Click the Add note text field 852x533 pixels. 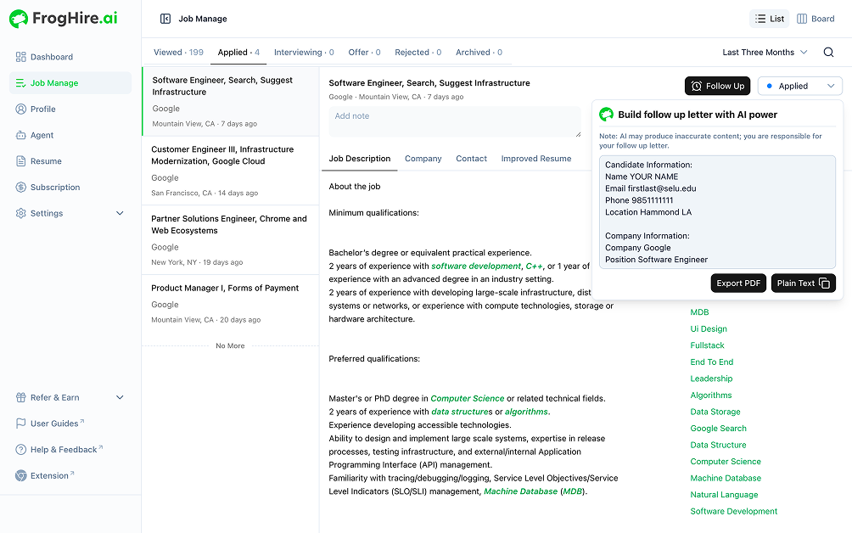[x=455, y=121]
